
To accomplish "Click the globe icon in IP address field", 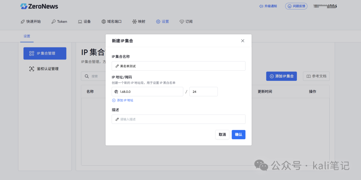I will click(116, 92).
